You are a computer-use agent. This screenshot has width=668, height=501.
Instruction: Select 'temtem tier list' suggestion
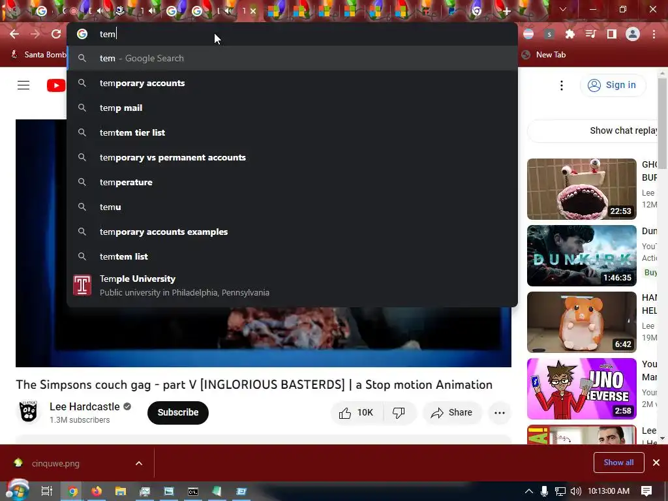pos(292,132)
